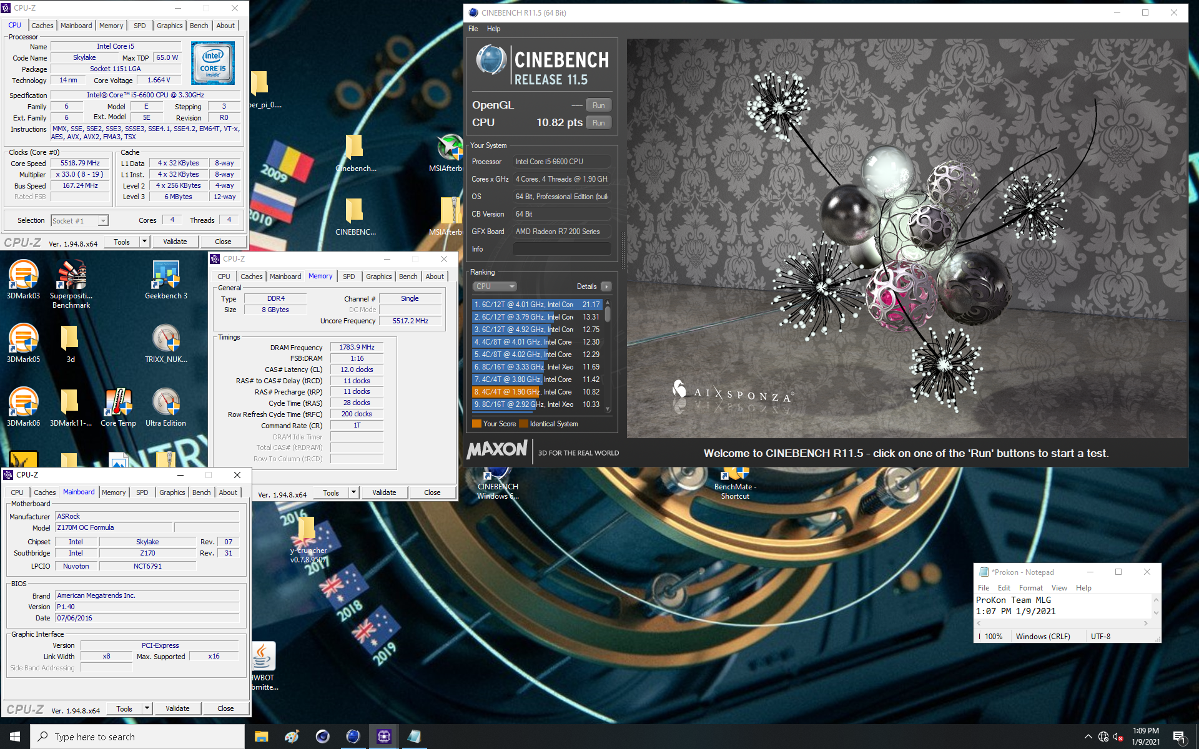Click Validate in Mainboard CPU-Z window
Viewport: 1199px width, 749px height.
point(177,708)
